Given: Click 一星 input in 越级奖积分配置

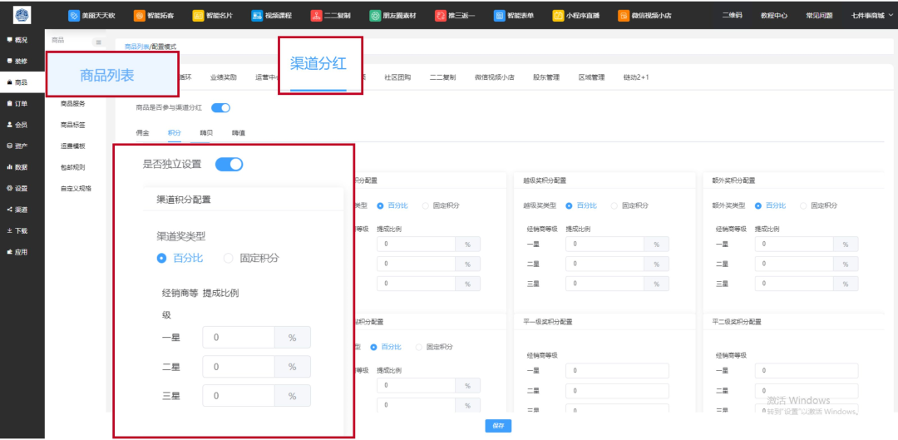Looking at the screenshot, I should 604,245.
